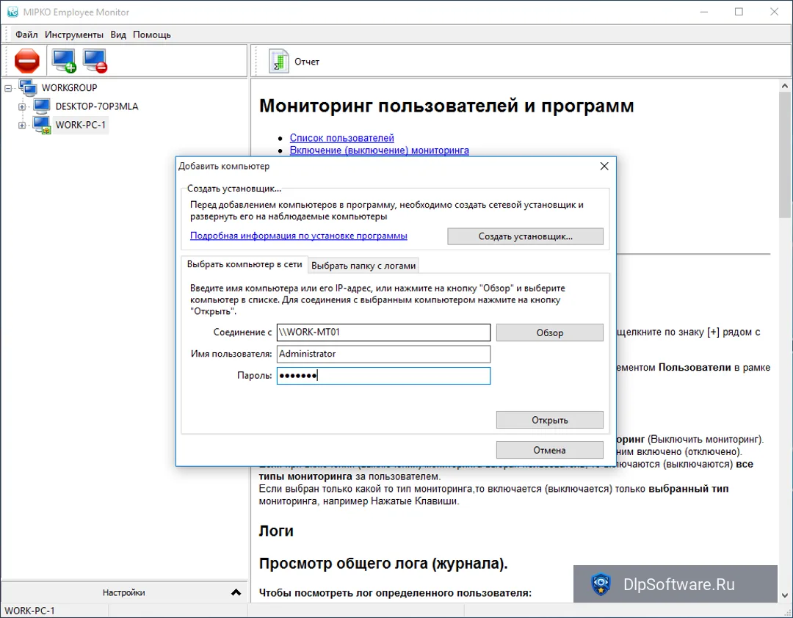Viewport: 793px width, 618px height.
Task: Open the Файл menu
Action: pos(26,34)
